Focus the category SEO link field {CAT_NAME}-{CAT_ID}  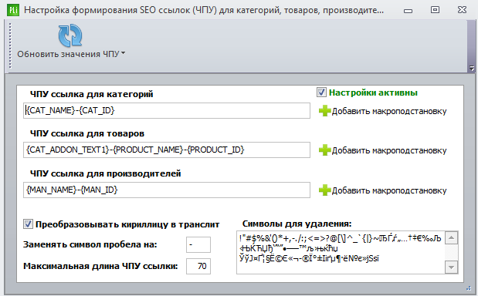click(167, 110)
